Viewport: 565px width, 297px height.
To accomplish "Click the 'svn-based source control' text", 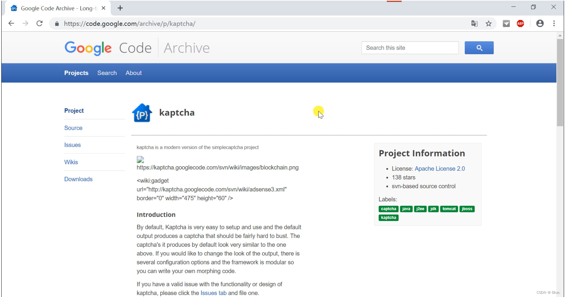I will click(423, 186).
